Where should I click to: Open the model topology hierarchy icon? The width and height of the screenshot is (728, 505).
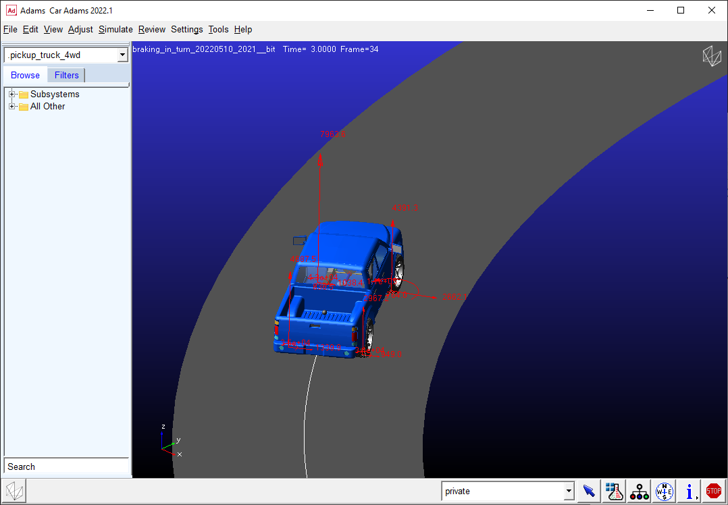640,491
